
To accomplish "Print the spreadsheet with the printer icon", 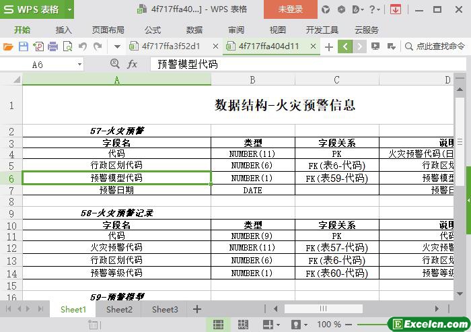I will click(53, 46).
